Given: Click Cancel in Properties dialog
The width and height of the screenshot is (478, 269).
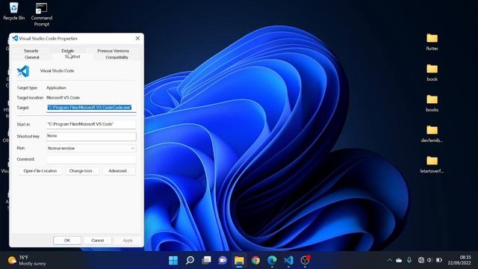Looking at the screenshot, I should 98,241.
